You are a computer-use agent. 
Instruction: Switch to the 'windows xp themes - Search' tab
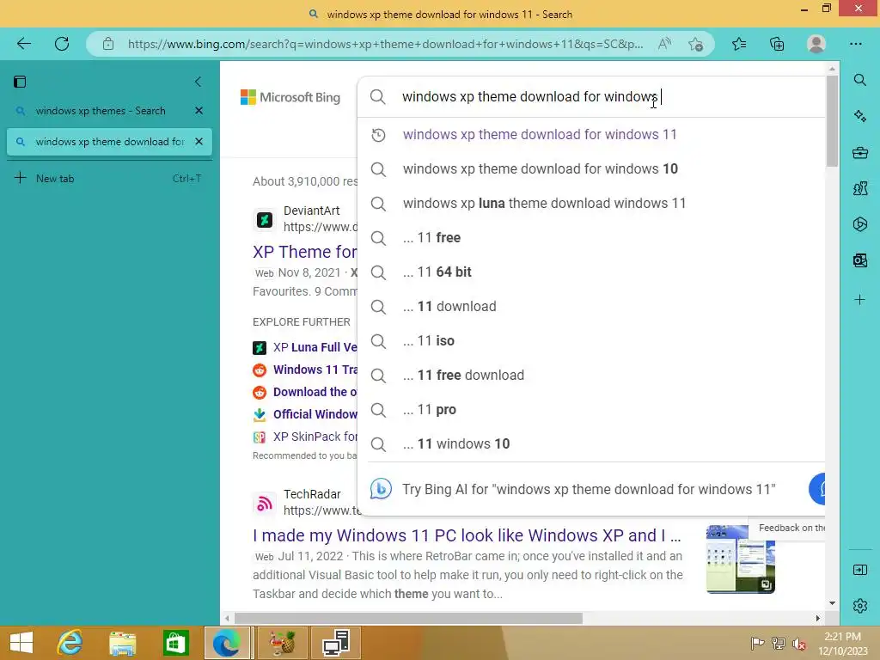pos(101,111)
